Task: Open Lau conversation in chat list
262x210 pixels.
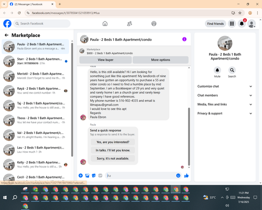Action: click(35, 150)
